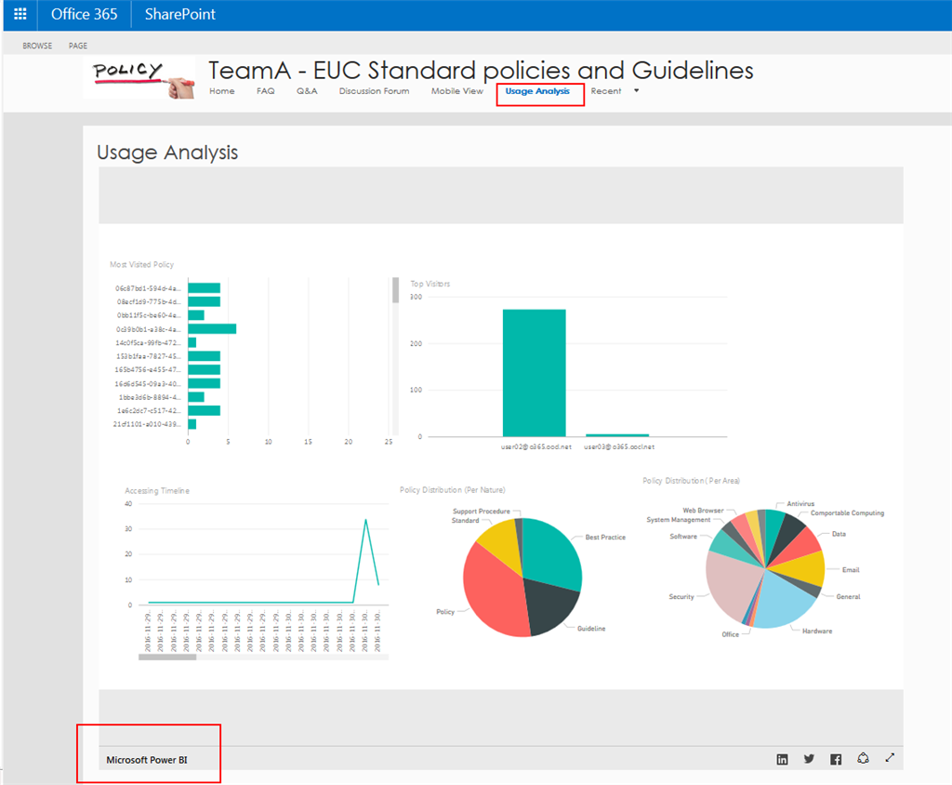Screen dimensions: 952x785
Task: Click the peak point on Accessing Timeline line
Action: [x=365, y=520]
